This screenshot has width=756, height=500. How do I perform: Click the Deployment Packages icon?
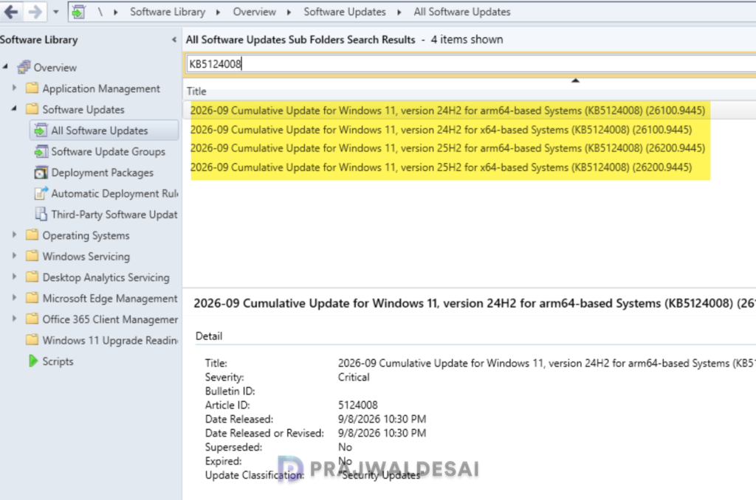coord(41,172)
